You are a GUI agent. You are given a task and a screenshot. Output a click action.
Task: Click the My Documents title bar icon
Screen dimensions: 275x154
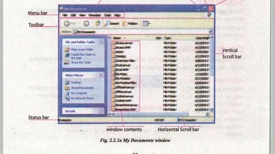coord(61,9)
